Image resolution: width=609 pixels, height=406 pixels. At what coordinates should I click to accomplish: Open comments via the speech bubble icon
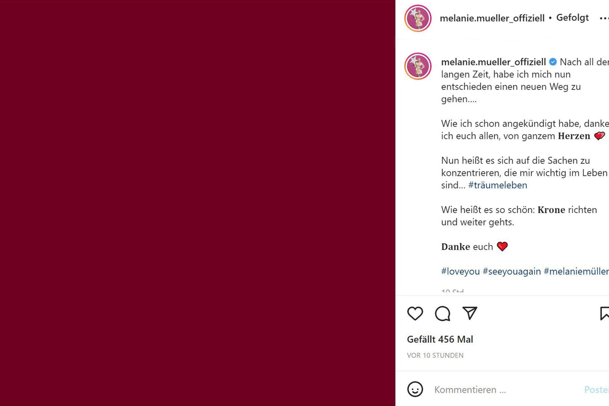click(442, 313)
